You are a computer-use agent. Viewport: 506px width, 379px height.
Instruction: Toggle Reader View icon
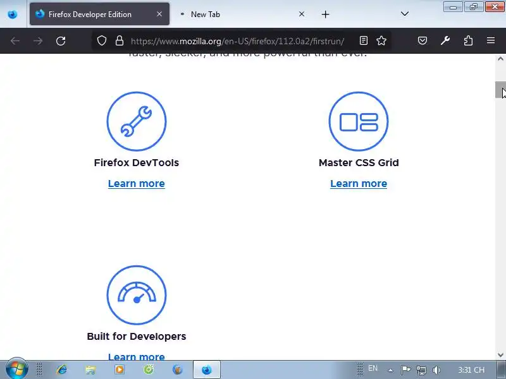click(x=364, y=40)
